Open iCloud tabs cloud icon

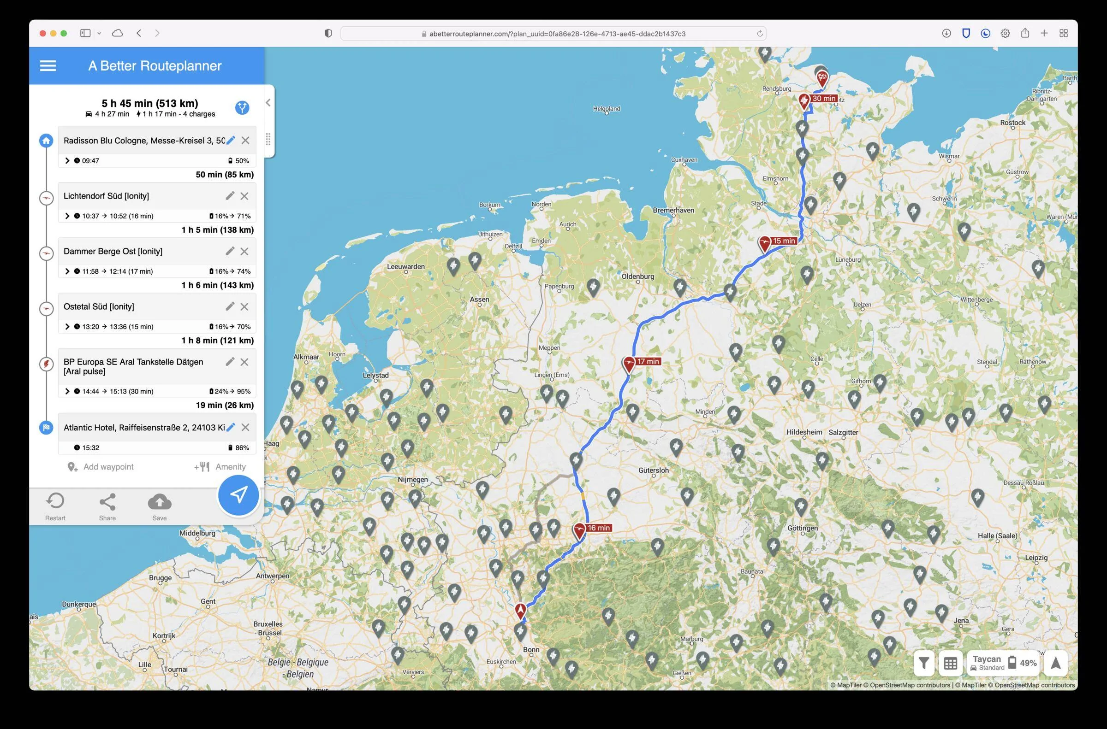pyautogui.click(x=118, y=33)
